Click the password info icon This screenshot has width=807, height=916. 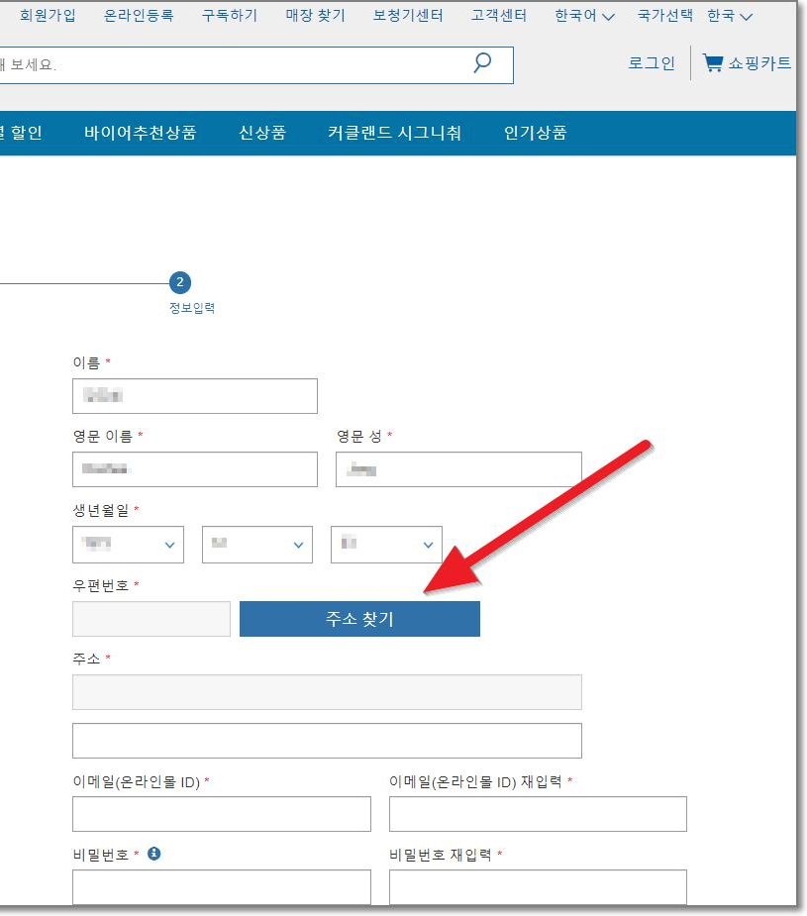154,854
